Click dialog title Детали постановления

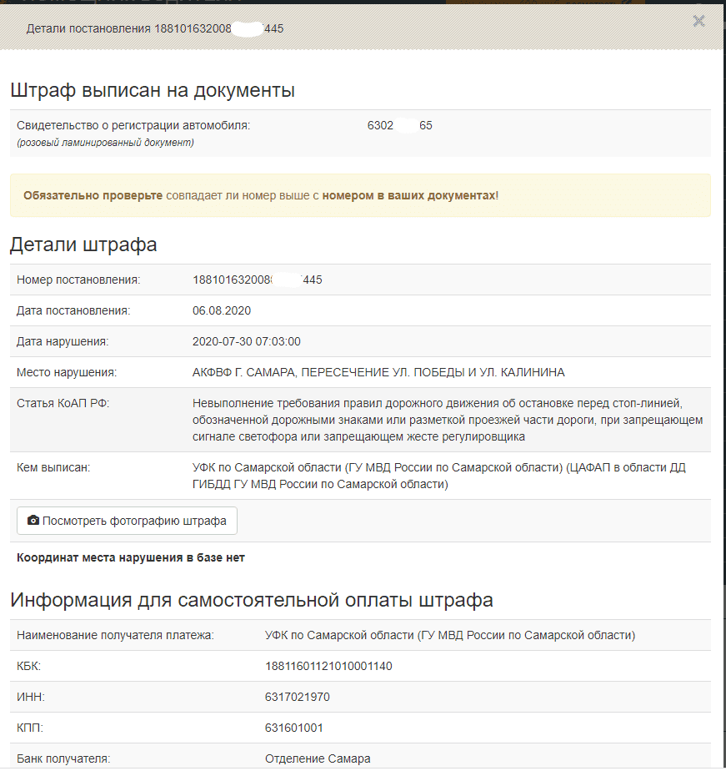coord(155,28)
